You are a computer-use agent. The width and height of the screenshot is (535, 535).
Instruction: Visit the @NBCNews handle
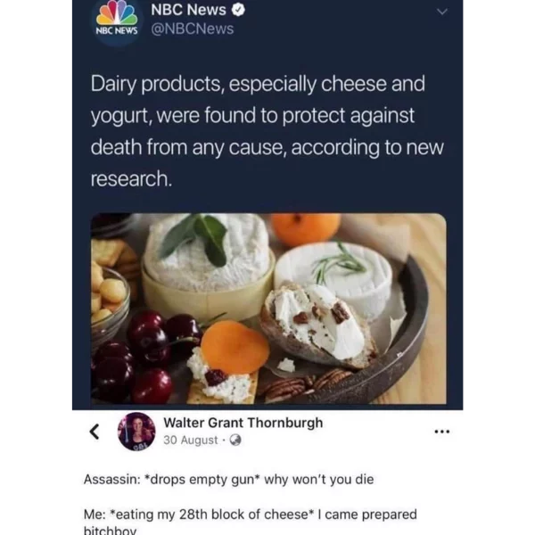coord(193,29)
